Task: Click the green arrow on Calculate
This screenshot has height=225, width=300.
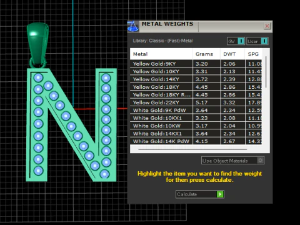Action: click(x=220, y=194)
